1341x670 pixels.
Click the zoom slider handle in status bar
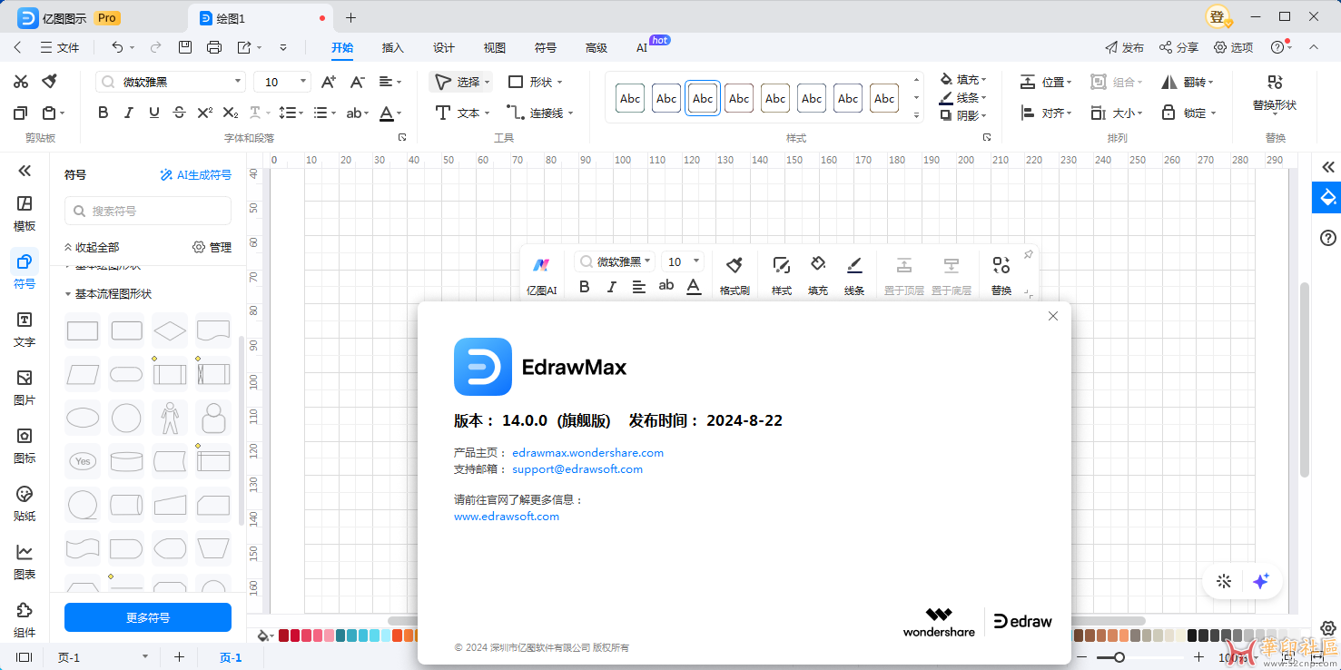1119,657
